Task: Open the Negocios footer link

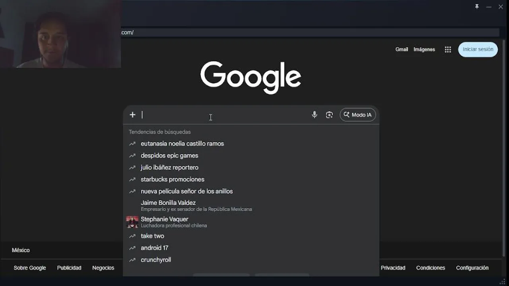Action: 103,268
